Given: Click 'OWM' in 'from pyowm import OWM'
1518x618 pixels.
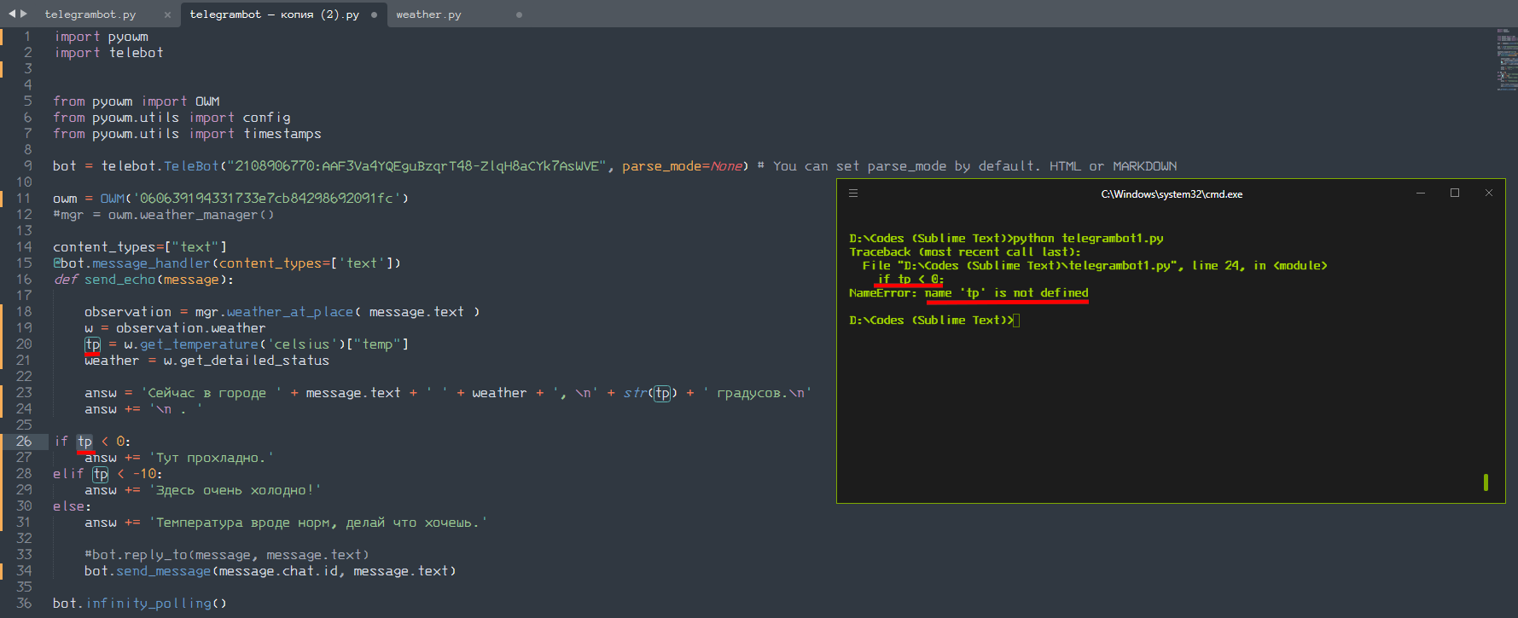Looking at the screenshot, I should tap(207, 101).
